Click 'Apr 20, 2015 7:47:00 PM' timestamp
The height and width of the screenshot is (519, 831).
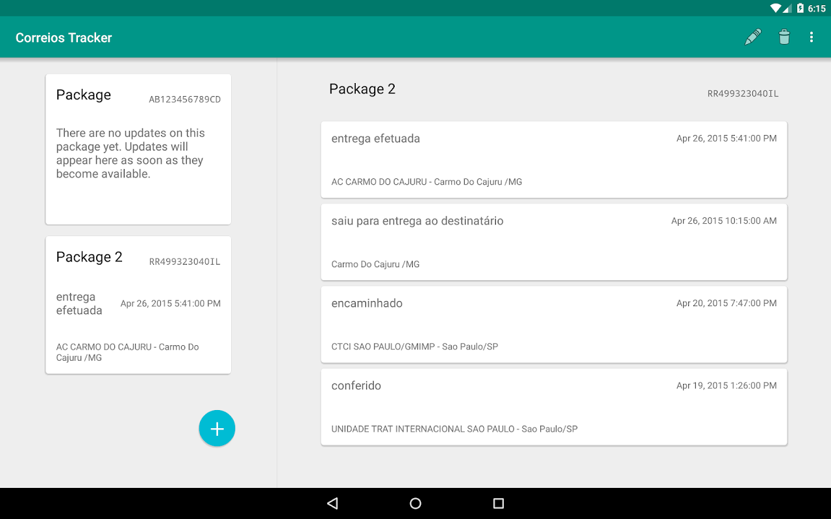pyautogui.click(x=726, y=303)
